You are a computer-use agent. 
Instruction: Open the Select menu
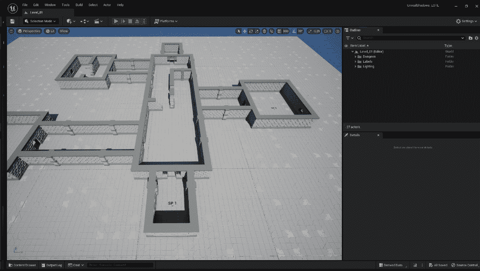[x=93, y=5]
